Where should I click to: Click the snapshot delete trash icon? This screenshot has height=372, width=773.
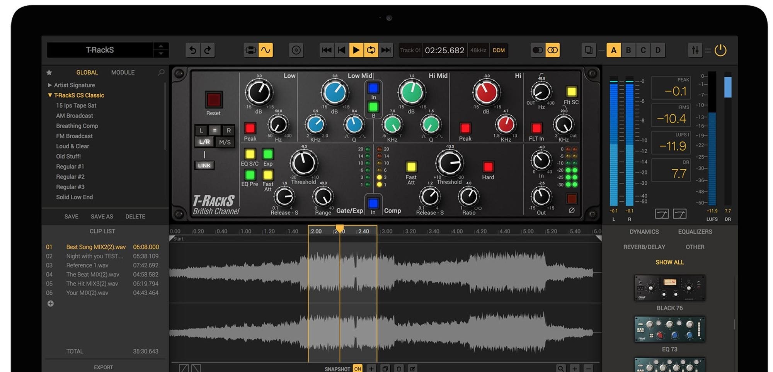pos(399,369)
